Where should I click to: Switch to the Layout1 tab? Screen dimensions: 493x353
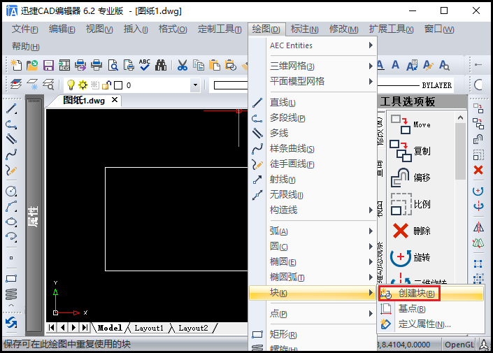click(149, 328)
